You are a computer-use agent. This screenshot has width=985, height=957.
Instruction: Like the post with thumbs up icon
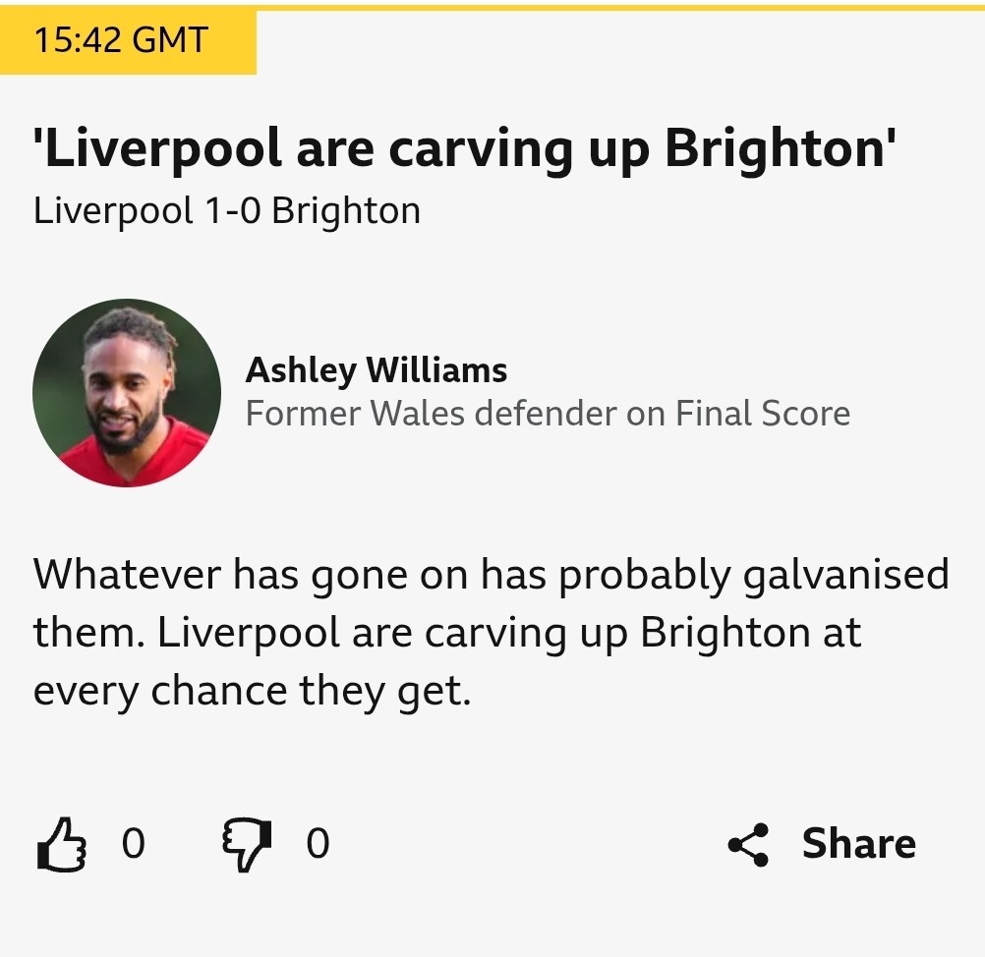tap(61, 845)
